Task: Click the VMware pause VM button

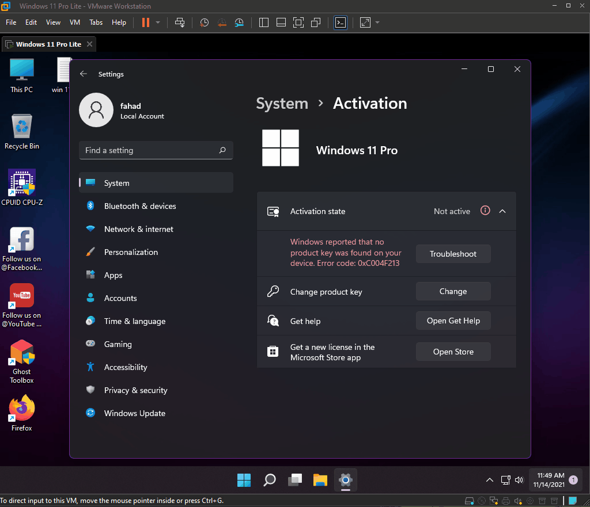Action: point(146,22)
